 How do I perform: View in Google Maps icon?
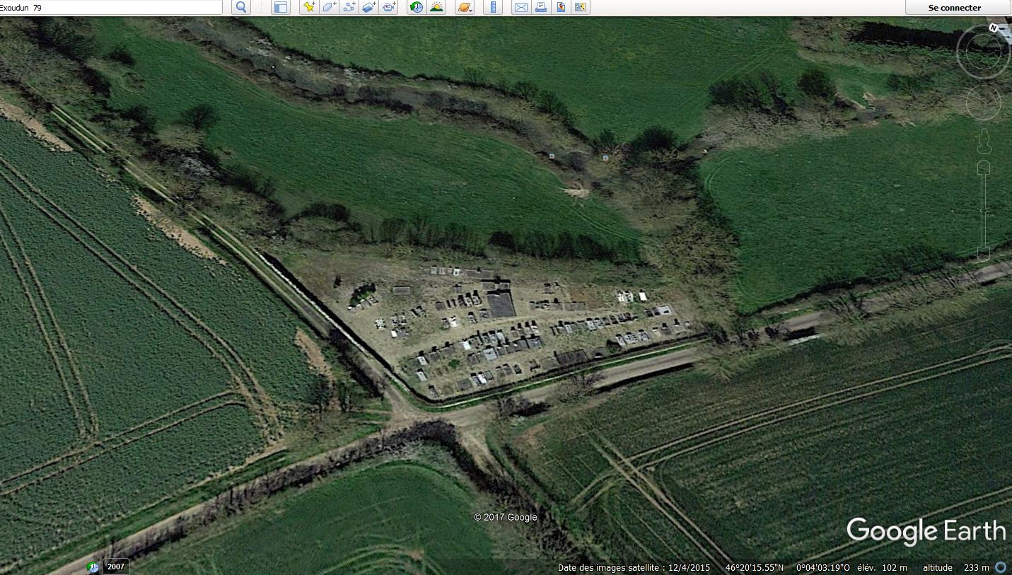(581, 7)
